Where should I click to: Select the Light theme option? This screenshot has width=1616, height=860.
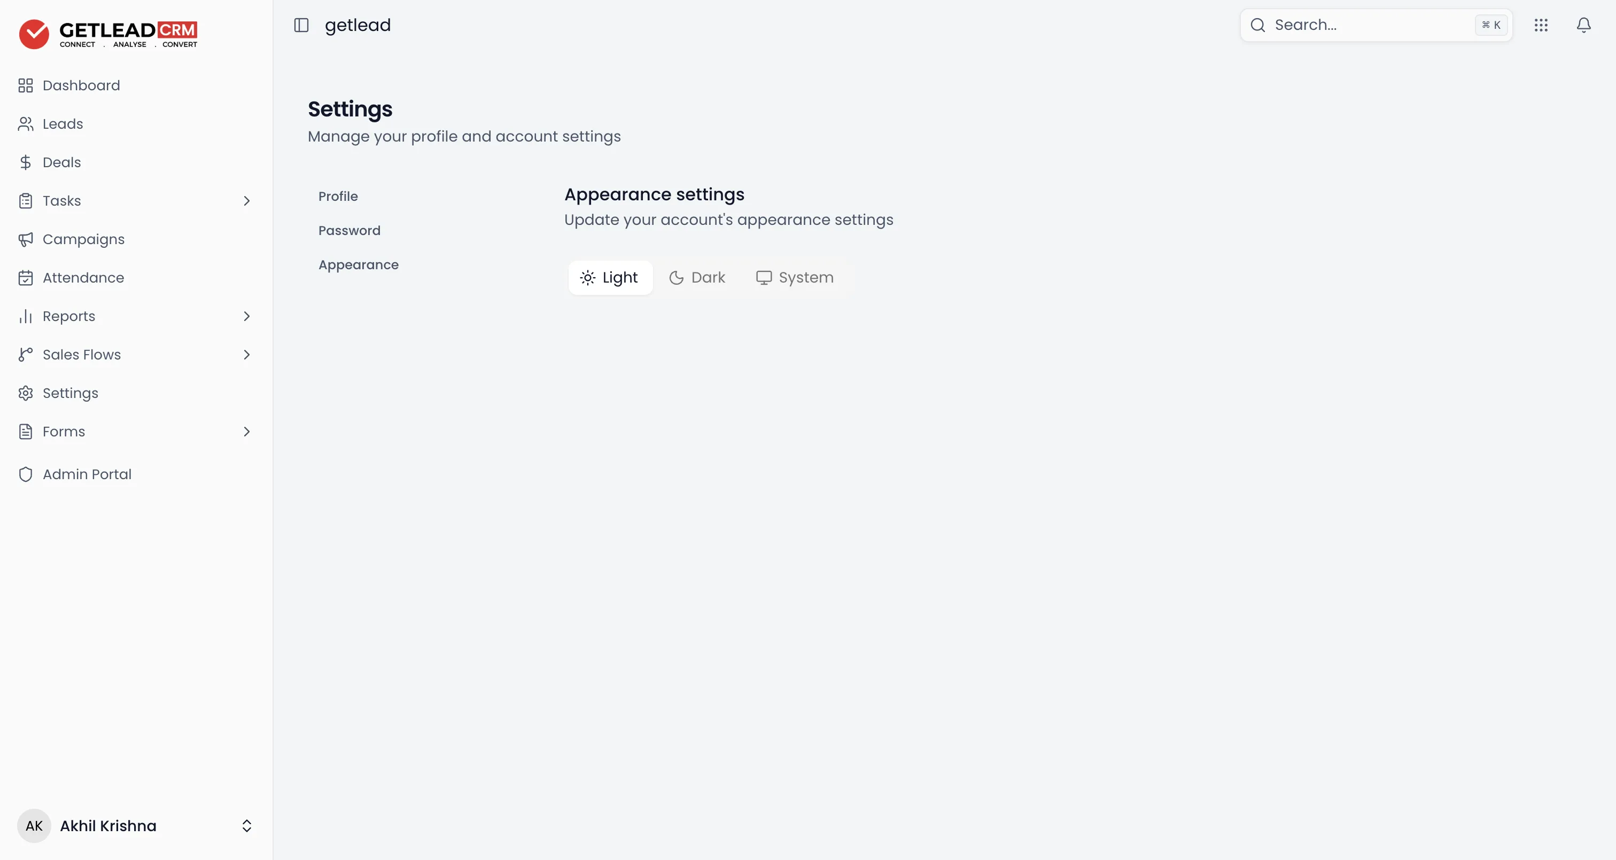[x=610, y=278]
